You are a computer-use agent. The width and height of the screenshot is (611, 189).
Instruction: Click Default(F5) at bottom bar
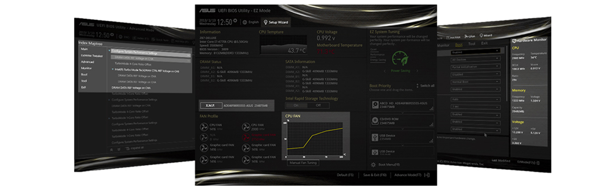coord(345,175)
